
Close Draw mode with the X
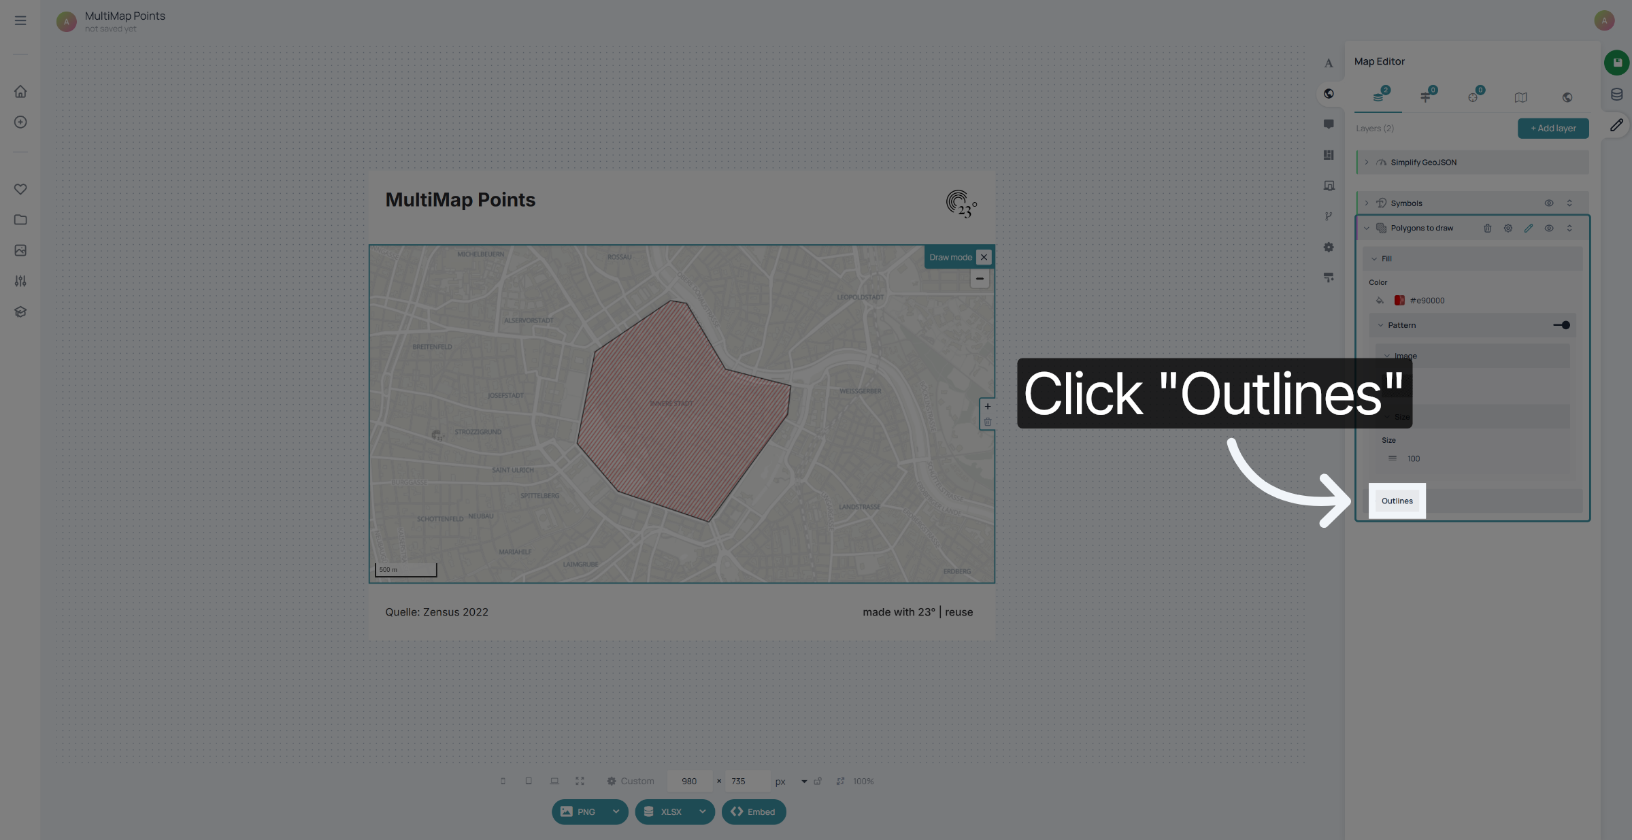point(984,257)
